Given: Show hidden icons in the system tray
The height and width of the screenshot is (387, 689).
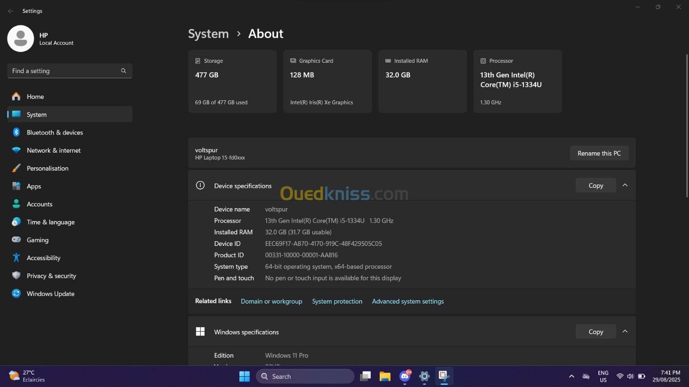Looking at the screenshot, I should tap(571, 377).
